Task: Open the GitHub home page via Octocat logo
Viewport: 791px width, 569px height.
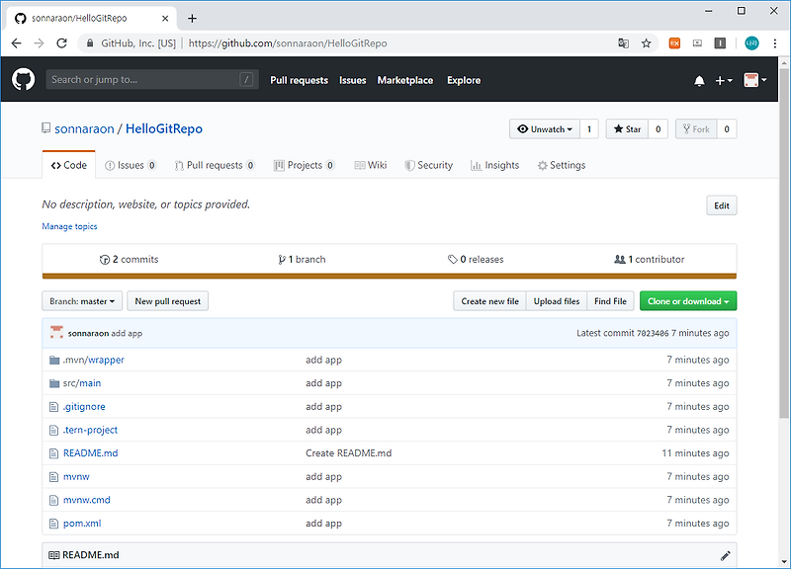Action: tap(22, 80)
